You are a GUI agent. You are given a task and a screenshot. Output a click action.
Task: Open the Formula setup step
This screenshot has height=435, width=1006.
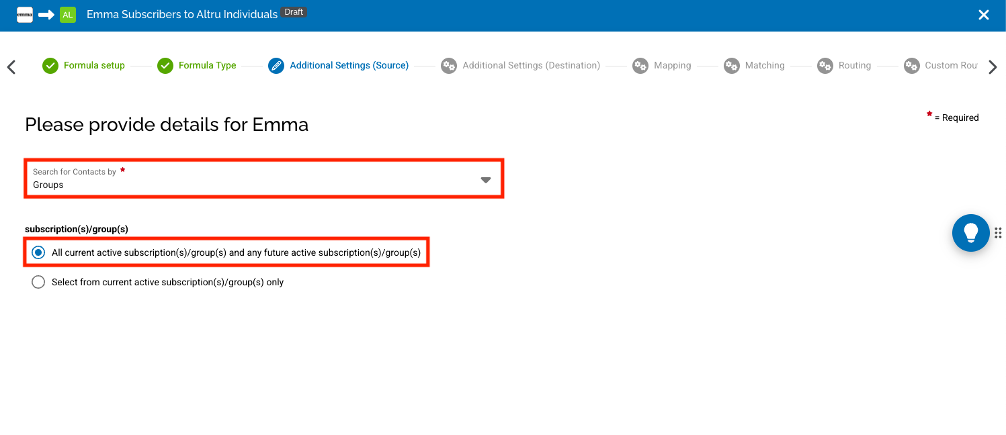pos(94,66)
